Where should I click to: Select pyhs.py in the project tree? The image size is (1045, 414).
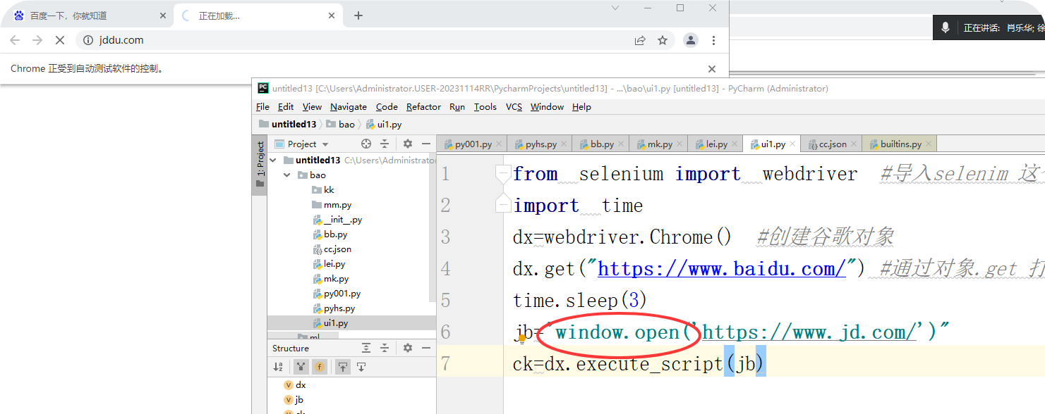[334, 308]
